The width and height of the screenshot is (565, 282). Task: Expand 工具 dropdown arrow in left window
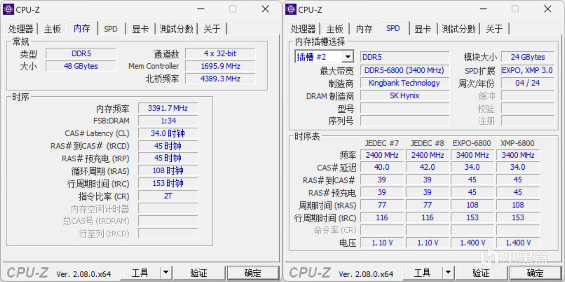[x=166, y=273]
